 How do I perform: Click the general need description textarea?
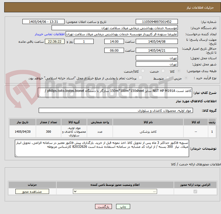115,92
